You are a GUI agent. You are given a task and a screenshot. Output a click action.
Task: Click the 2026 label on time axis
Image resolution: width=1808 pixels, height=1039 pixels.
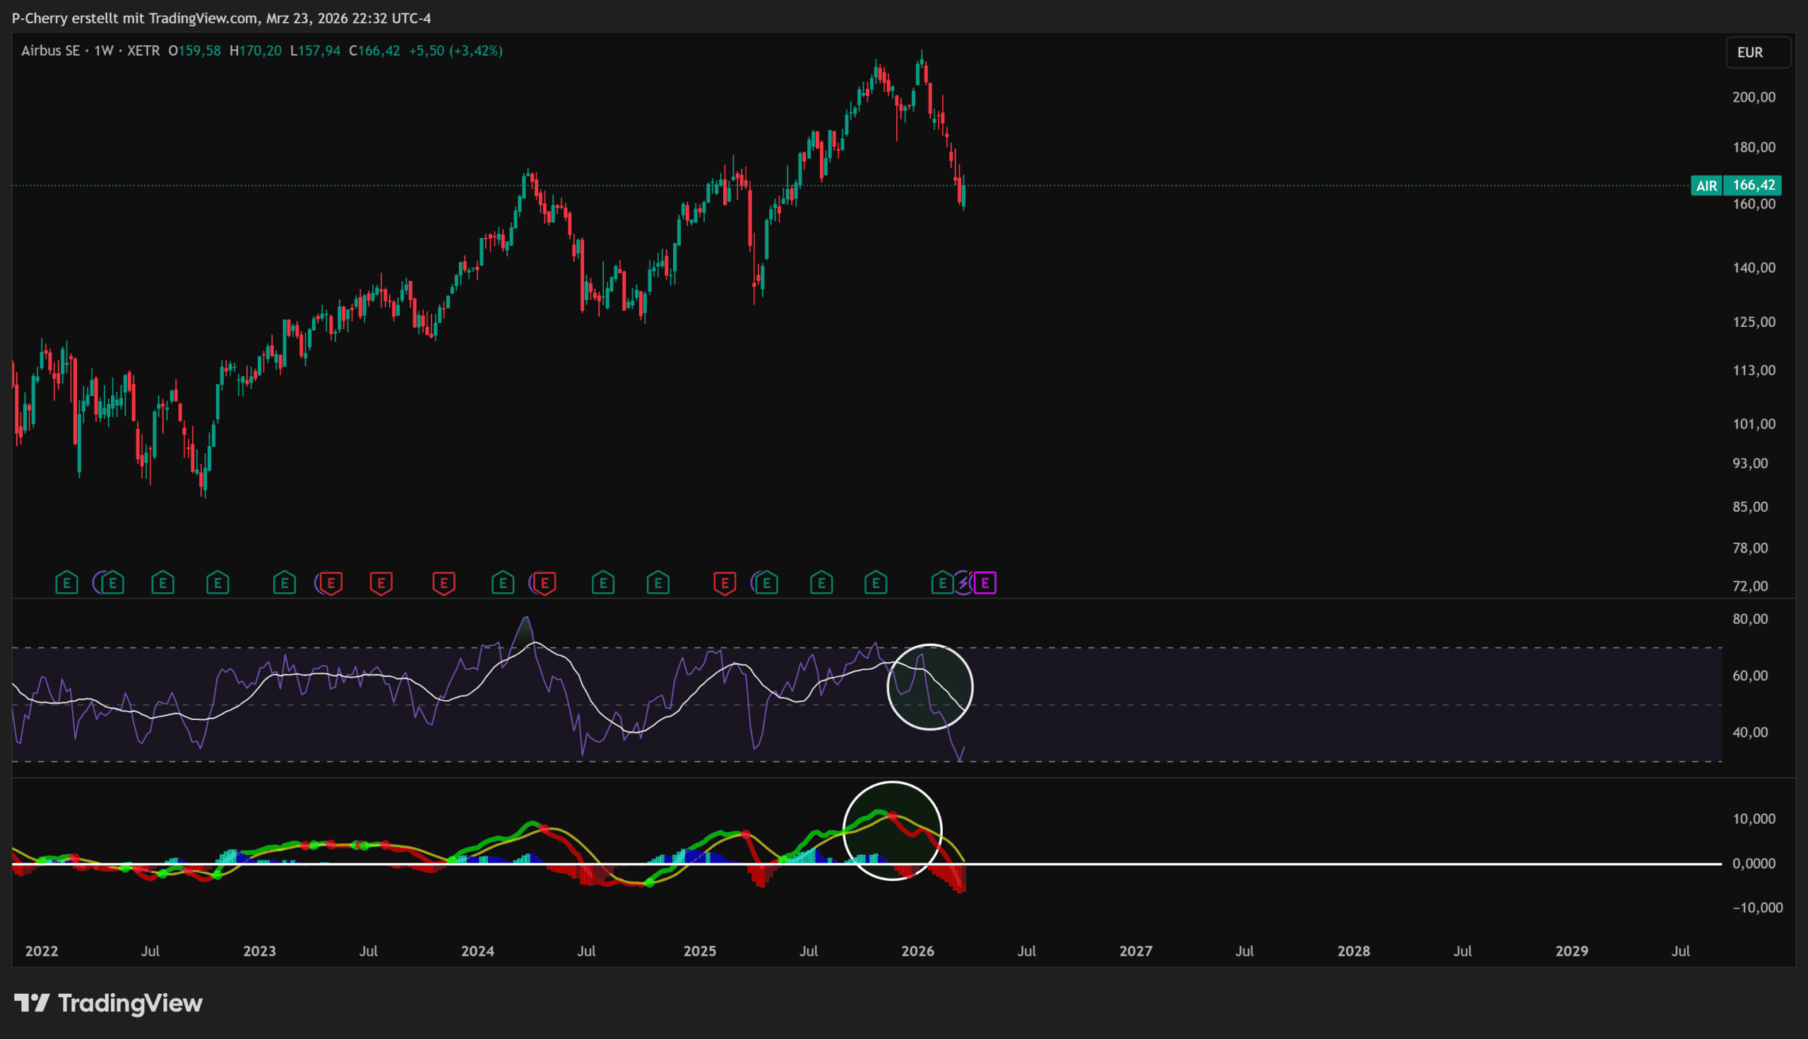tap(917, 951)
